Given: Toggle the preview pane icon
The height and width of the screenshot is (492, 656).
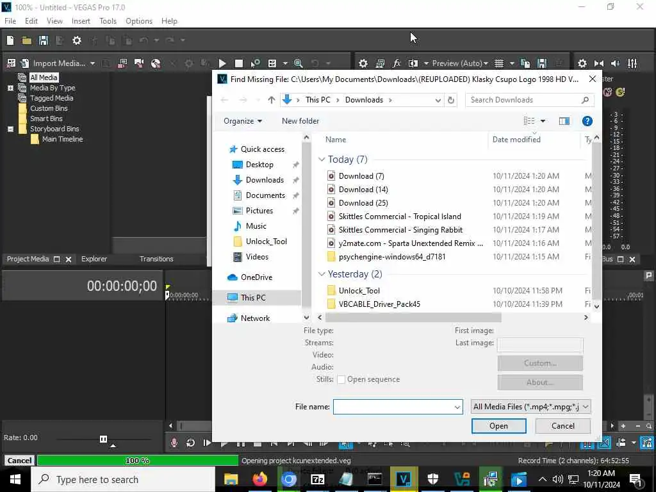Looking at the screenshot, I should click(x=564, y=121).
